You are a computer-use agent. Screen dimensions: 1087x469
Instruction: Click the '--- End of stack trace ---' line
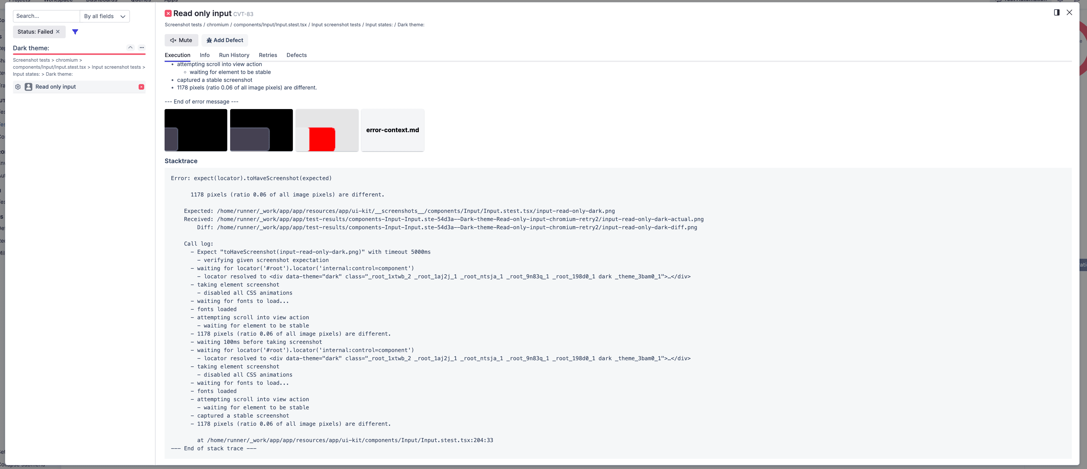(213, 449)
